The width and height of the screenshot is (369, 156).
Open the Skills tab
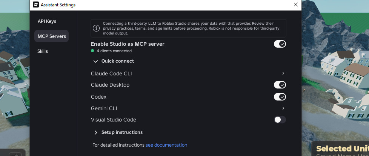coord(43,51)
